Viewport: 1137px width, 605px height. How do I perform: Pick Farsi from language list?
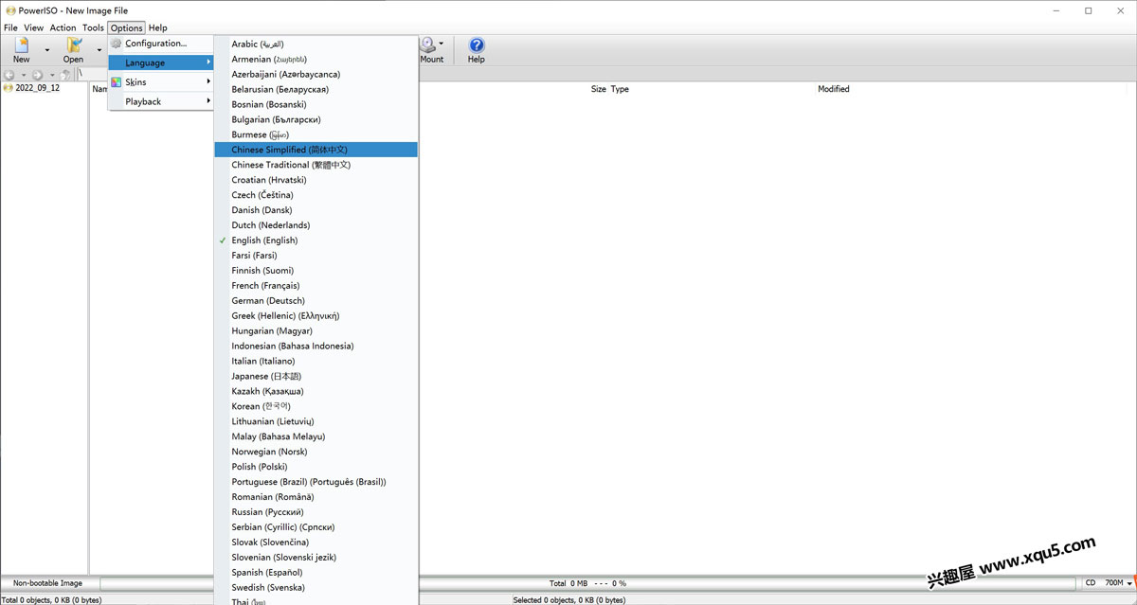316,256
